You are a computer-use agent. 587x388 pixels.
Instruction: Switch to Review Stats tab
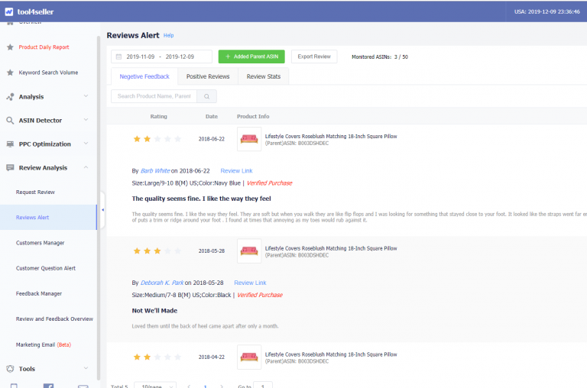tap(264, 76)
